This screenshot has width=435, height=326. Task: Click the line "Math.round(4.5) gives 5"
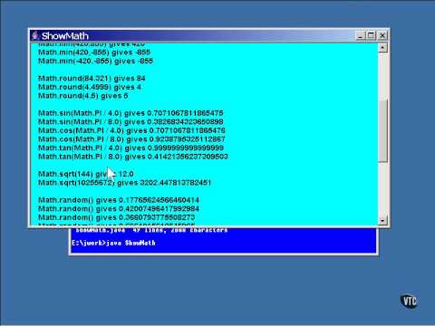pyautogui.click(x=83, y=96)
